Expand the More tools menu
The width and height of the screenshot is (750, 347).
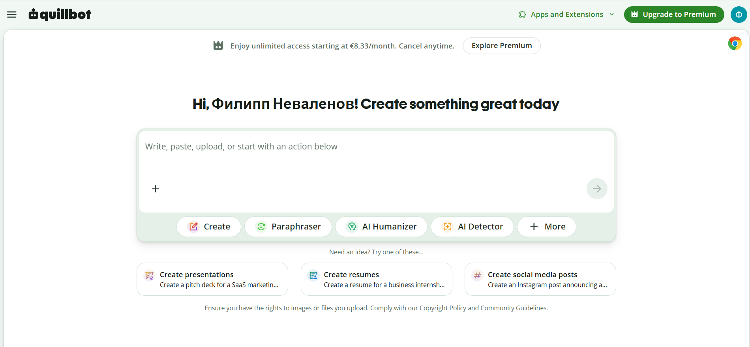click(547, 227)
